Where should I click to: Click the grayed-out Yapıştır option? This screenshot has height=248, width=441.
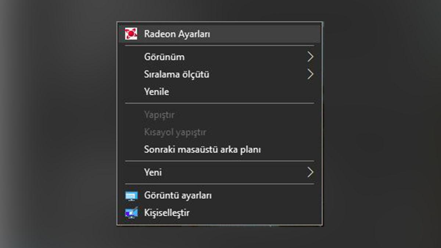click(159, 114)
